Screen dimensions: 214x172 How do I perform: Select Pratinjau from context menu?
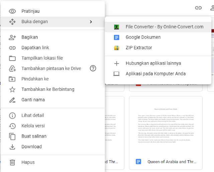[53, 11]
